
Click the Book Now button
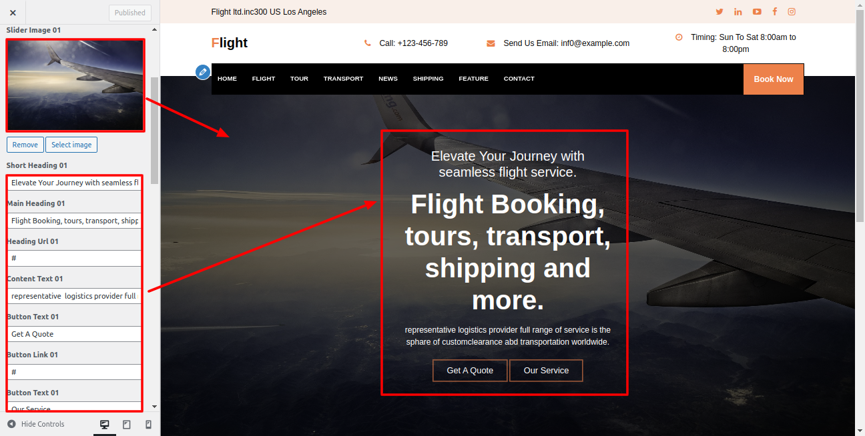coord(774,79)
